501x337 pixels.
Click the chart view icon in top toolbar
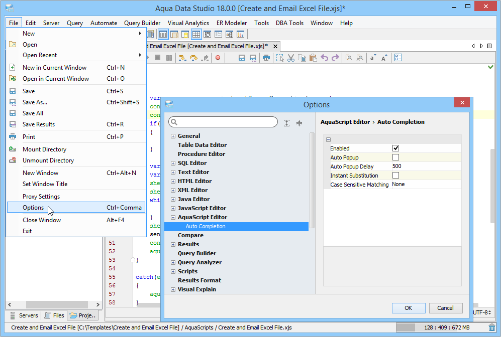(240, 34)
